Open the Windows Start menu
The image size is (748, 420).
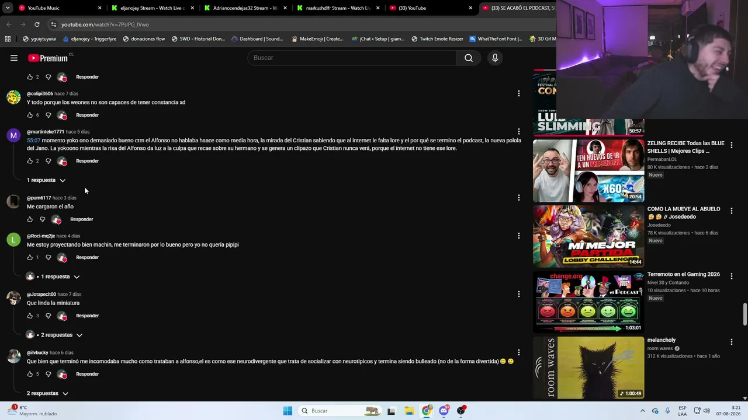point(288,411)
